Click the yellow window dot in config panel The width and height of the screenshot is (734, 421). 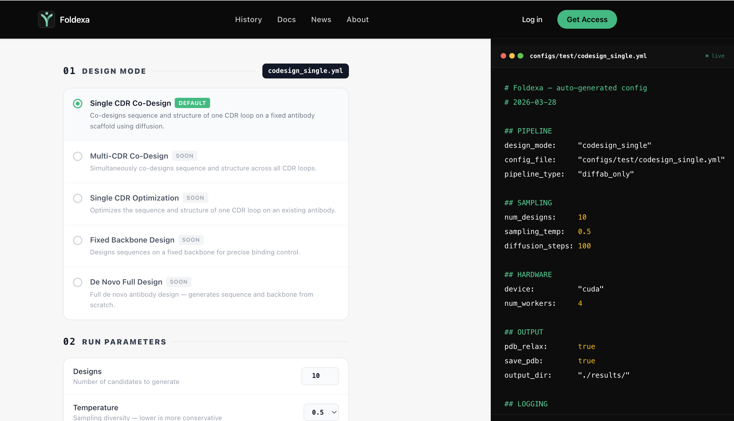coord(512,56)
